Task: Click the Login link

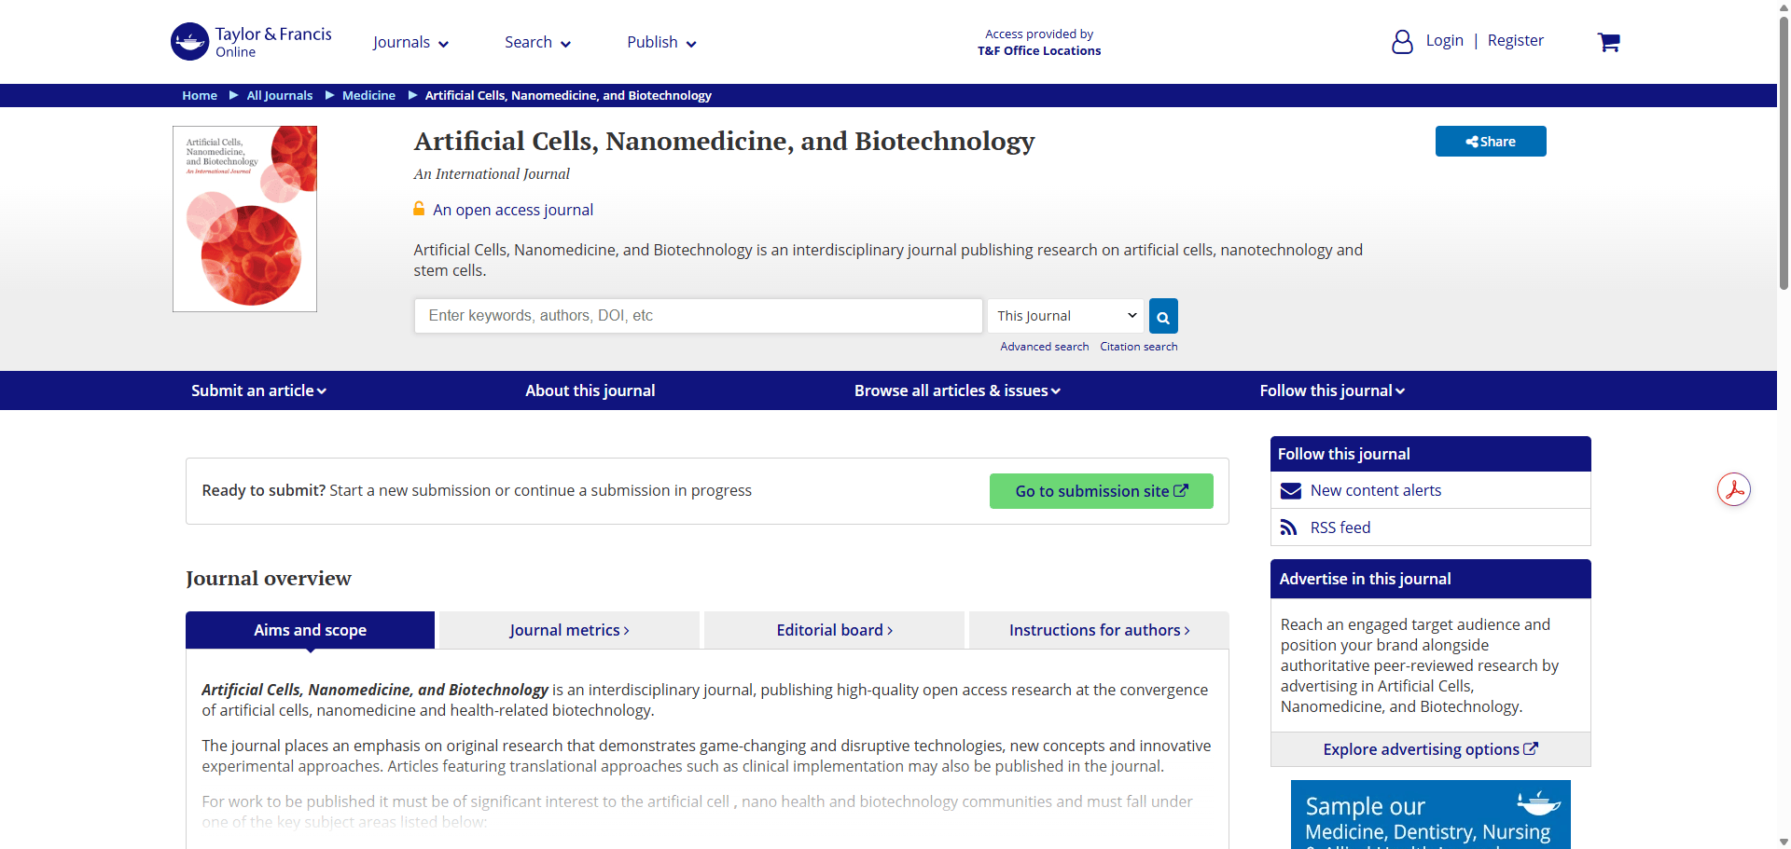Action: (x=1444, y=41)
